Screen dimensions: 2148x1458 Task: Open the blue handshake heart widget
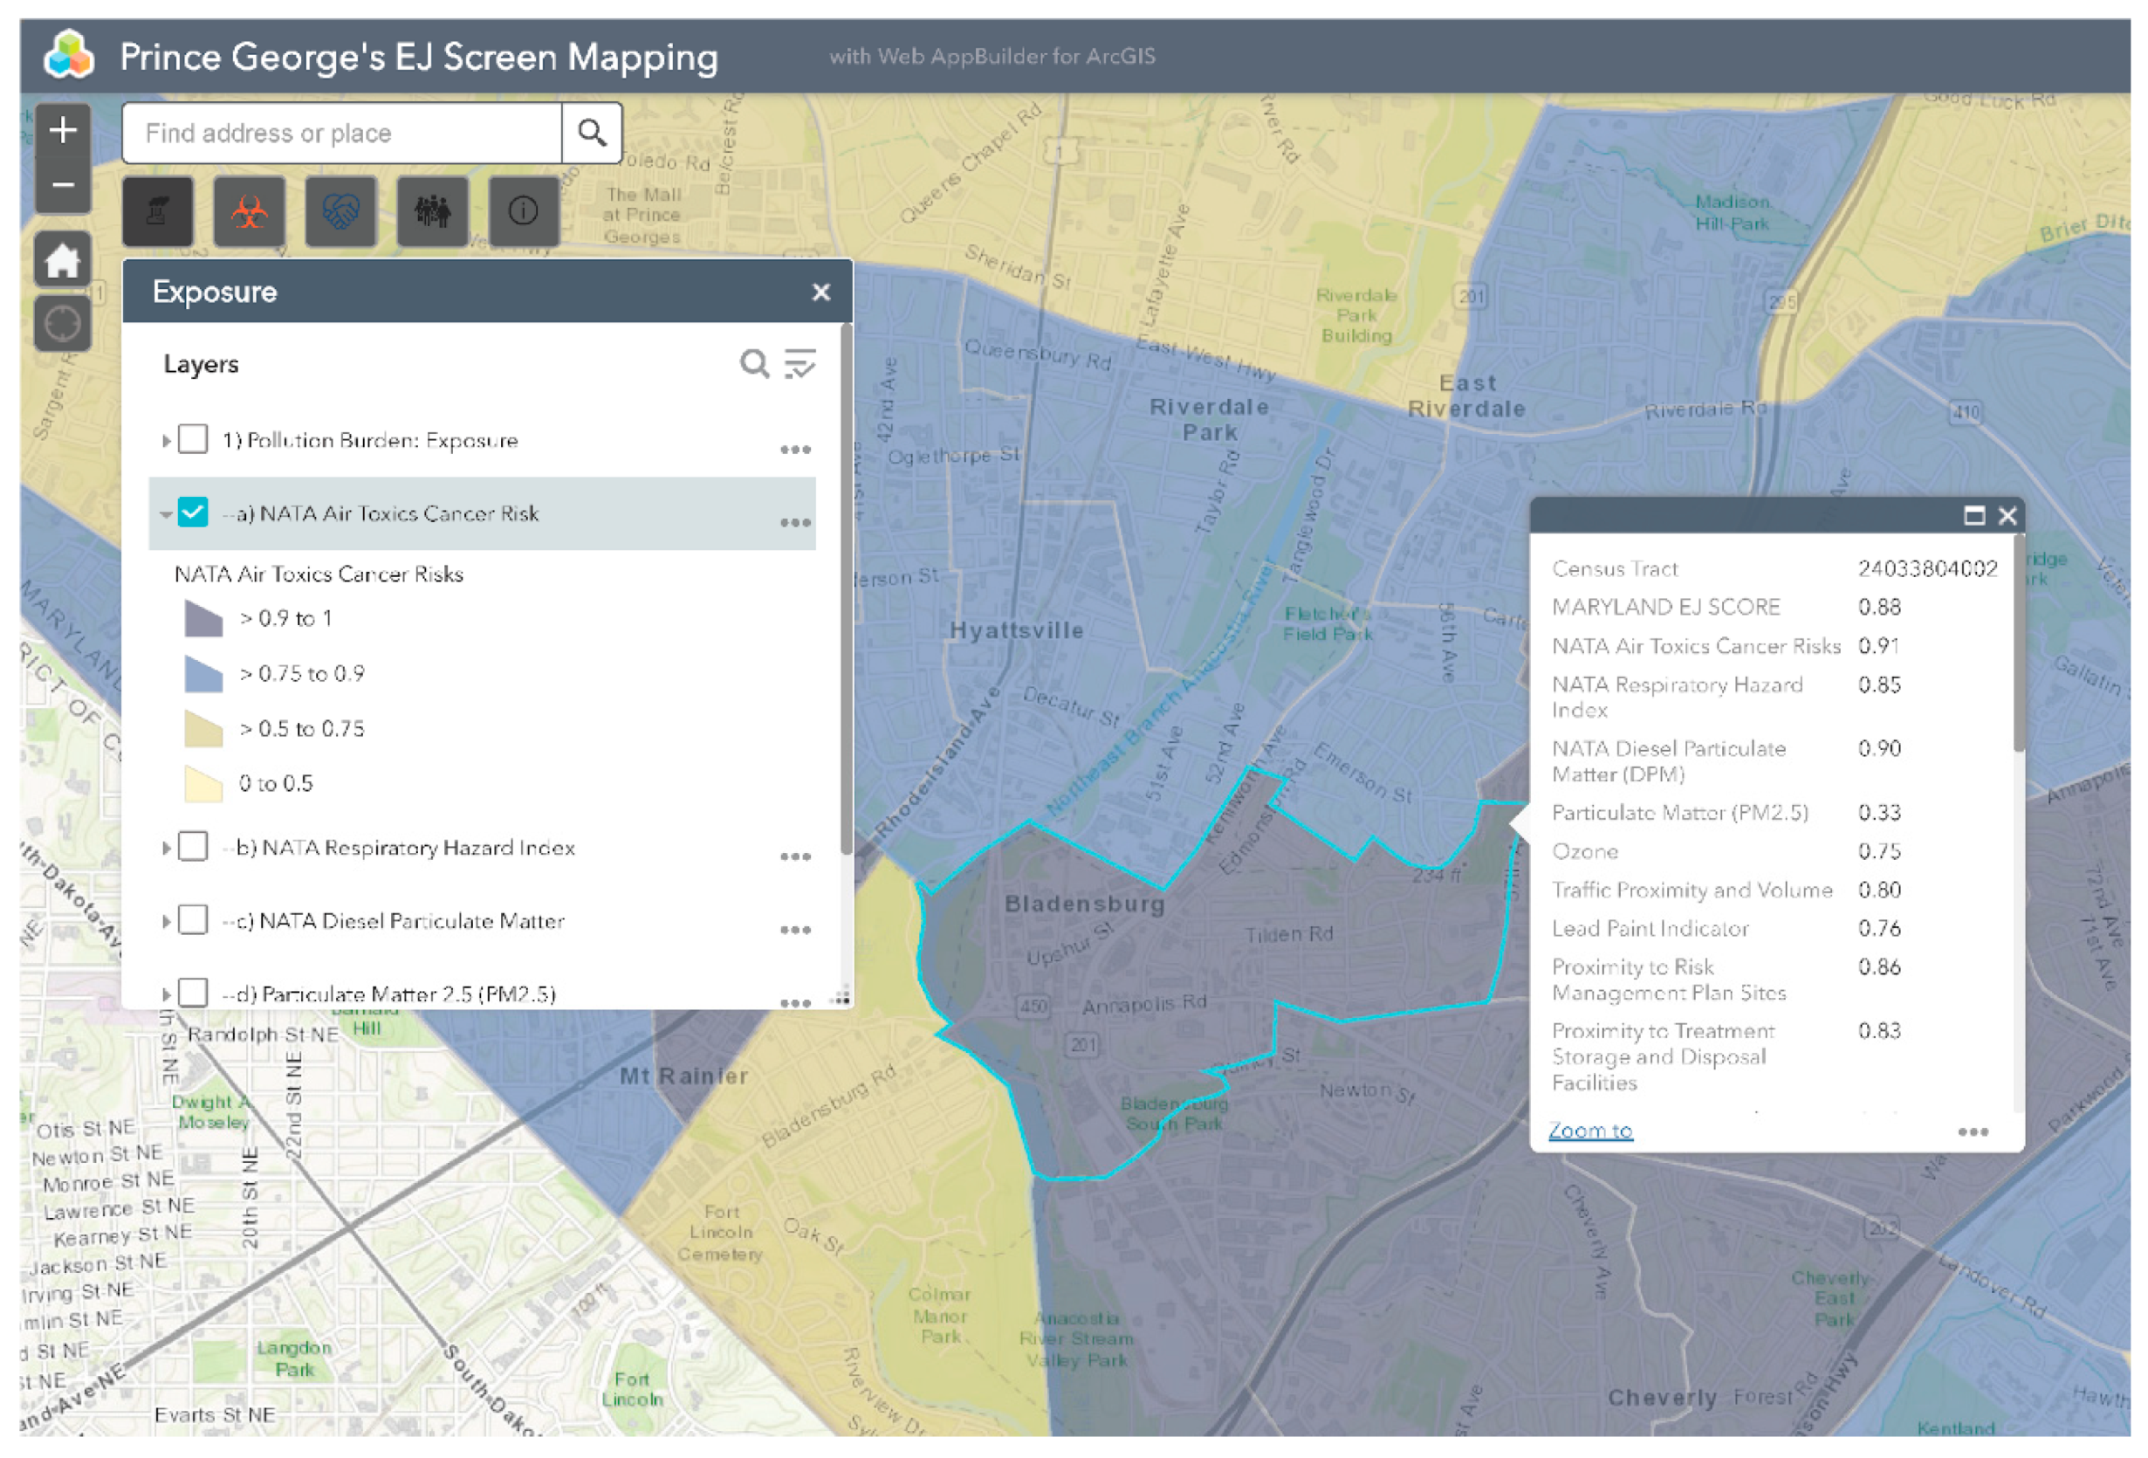341,213
